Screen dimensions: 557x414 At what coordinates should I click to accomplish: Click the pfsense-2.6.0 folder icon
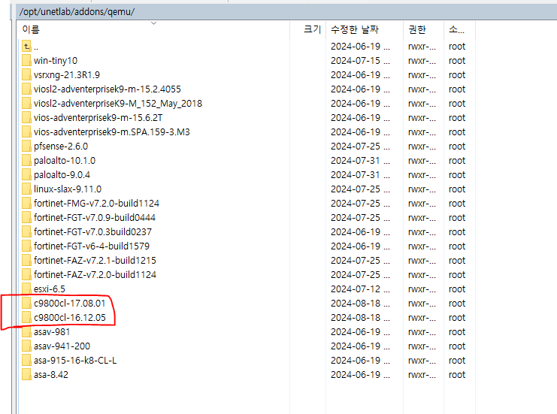(x=26, y=146)
